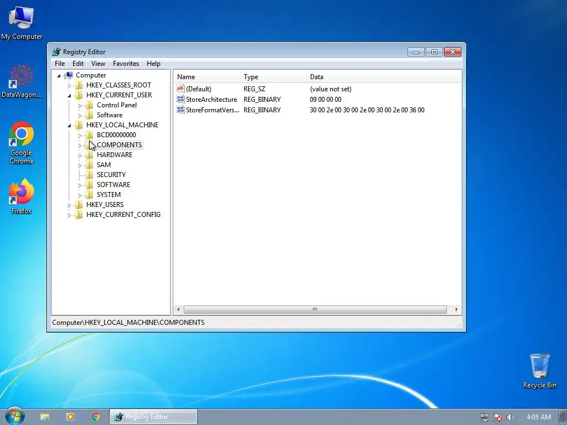Open the File menu
Screen dimensions: 567x425
[60, 64]
